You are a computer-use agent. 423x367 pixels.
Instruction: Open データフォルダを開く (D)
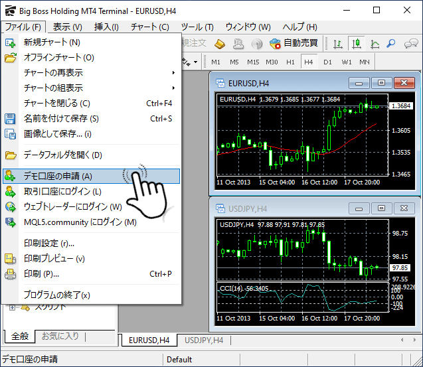[91, 155]
